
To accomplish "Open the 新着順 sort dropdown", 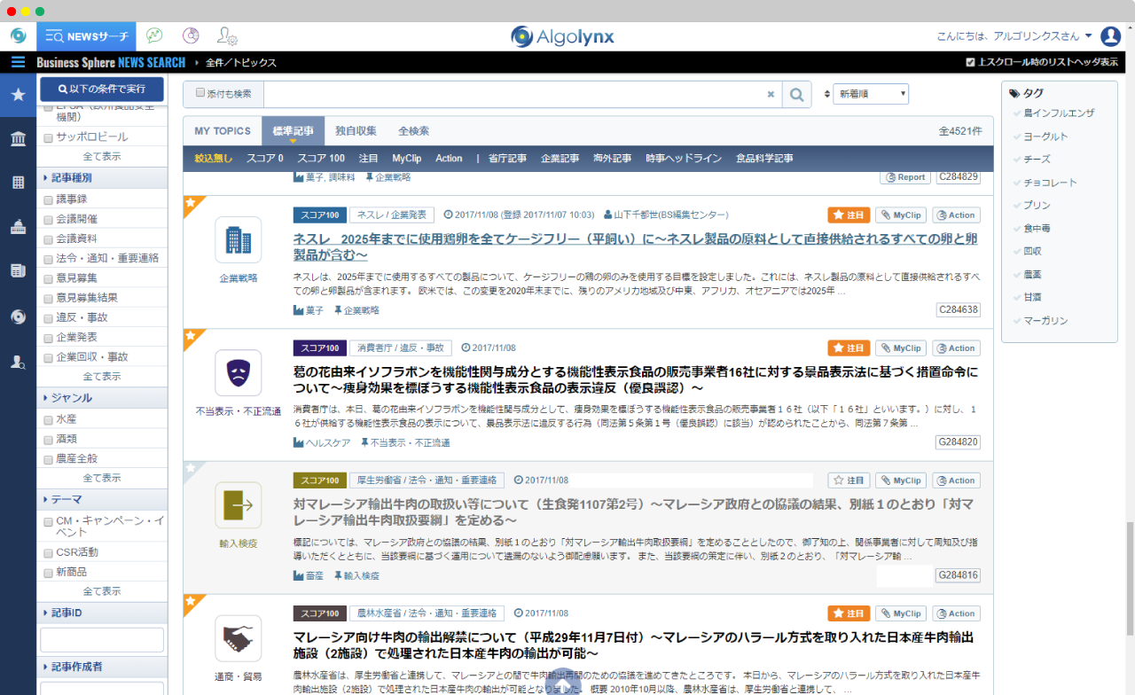I will [871, 94].
